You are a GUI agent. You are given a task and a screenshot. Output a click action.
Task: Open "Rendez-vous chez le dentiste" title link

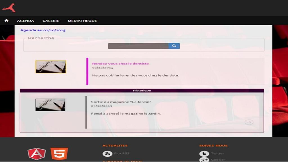pyautogui.click(x=120, y=64)
